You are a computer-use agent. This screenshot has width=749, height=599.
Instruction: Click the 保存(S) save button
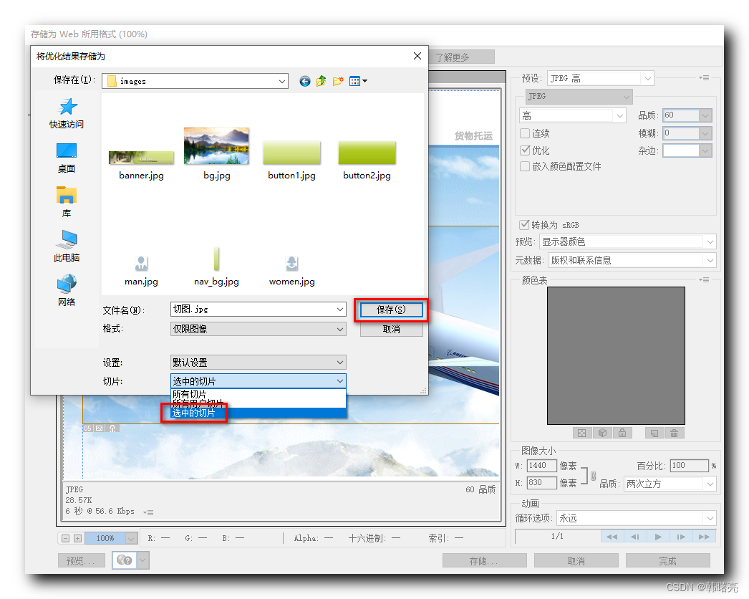[x=391, y=310]
